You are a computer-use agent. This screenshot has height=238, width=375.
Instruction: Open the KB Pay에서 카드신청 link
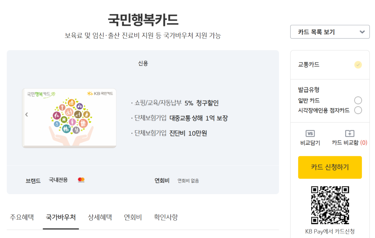tap(330, 232)
